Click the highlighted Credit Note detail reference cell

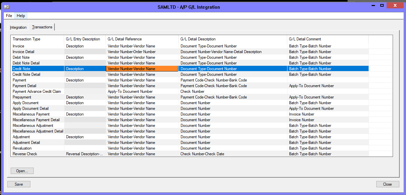(142, 69)
